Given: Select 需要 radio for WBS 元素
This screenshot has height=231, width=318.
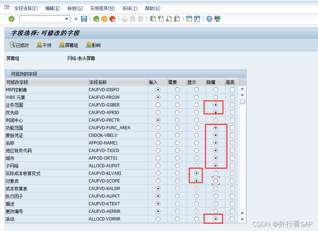Looking at the screenshot, I should point(177,97).
